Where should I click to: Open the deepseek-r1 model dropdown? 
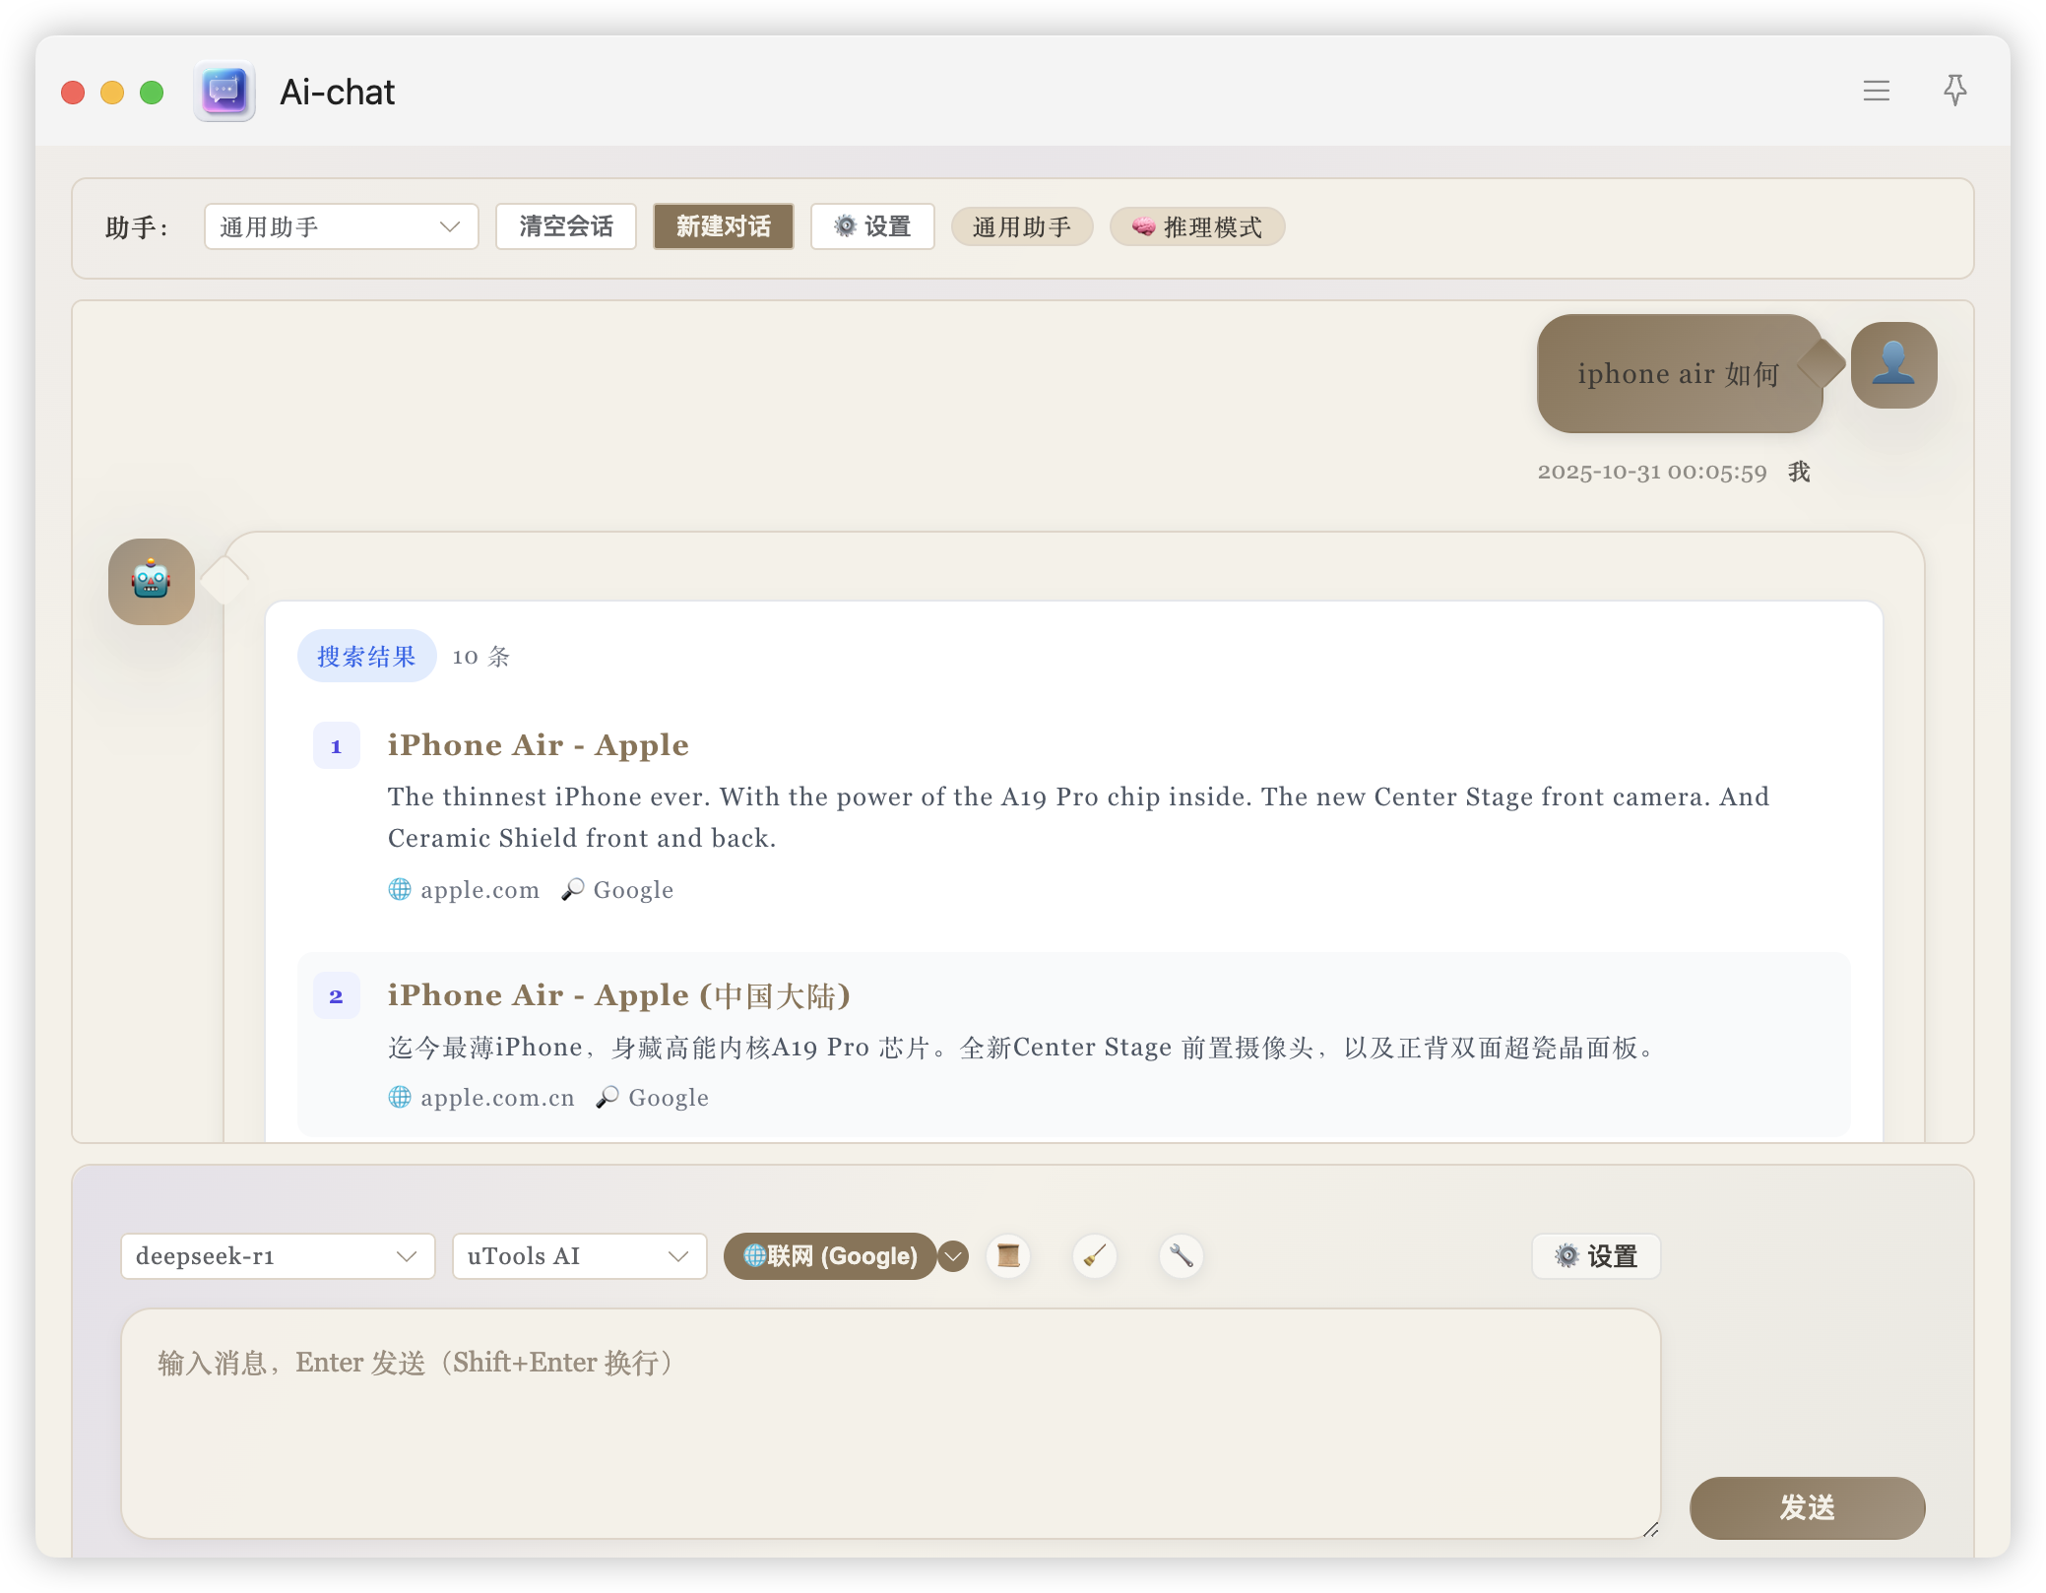277,1256
